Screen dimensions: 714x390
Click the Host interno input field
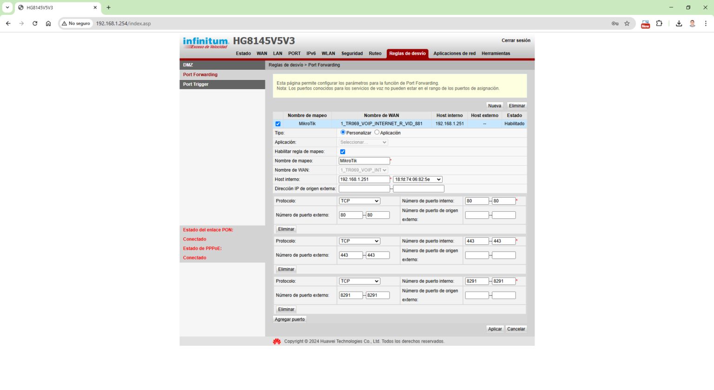pos(364,179)
